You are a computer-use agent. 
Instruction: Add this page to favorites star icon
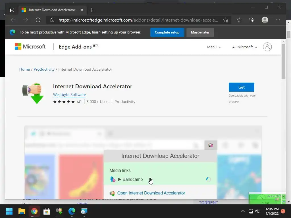tap(226, 20)
